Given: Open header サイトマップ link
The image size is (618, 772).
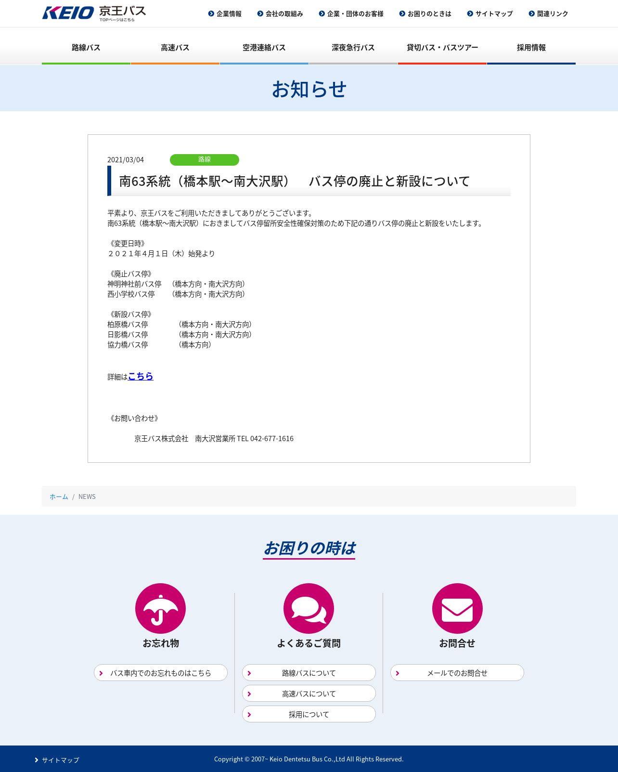Looking at the screenshot, I should click(494, 14).
